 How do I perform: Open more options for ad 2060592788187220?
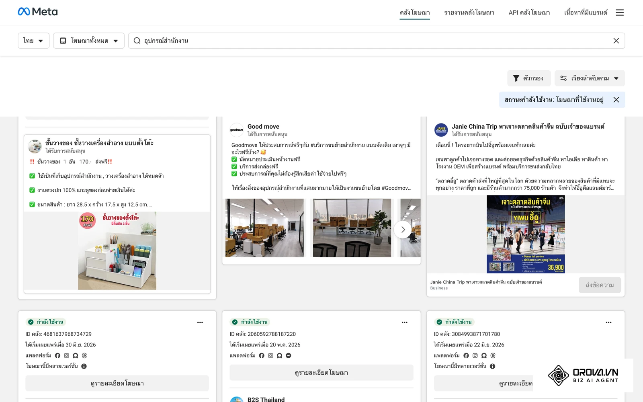tap(404, 322)
